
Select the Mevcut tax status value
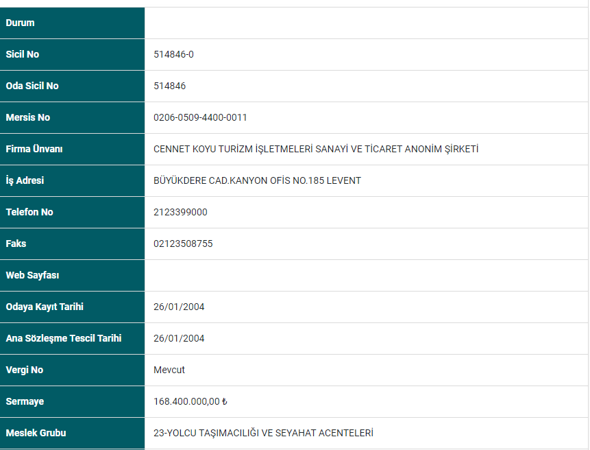click(169, 370)
